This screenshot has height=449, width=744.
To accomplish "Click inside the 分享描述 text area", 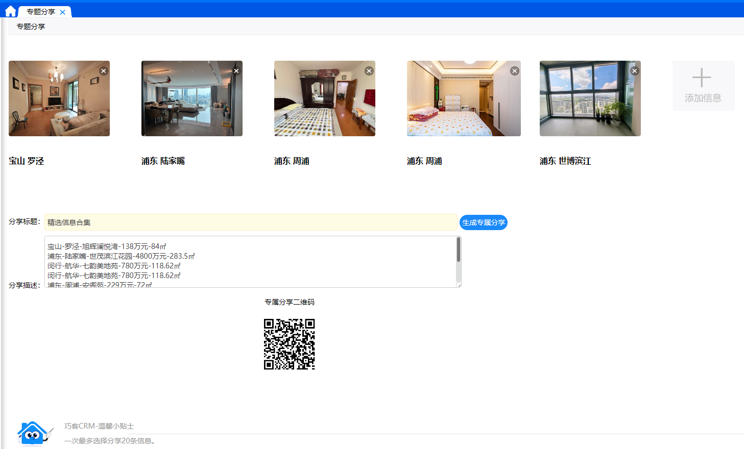I will [x=250, y=261].
